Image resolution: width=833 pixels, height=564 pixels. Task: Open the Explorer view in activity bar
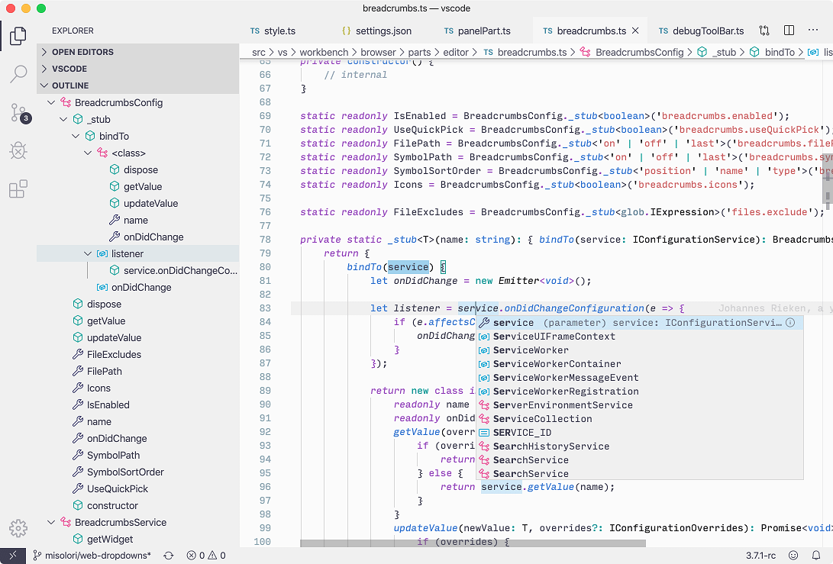point(18,35)
